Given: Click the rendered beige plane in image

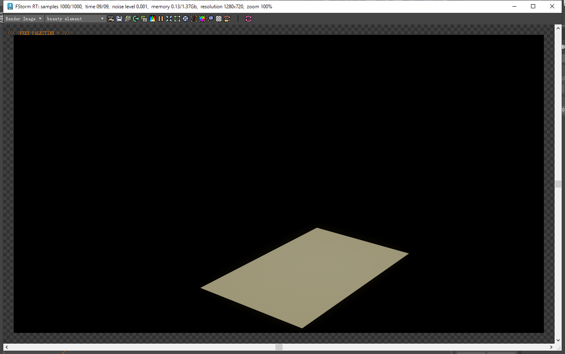Looking at the screenshot, I should tap(304, 277).
